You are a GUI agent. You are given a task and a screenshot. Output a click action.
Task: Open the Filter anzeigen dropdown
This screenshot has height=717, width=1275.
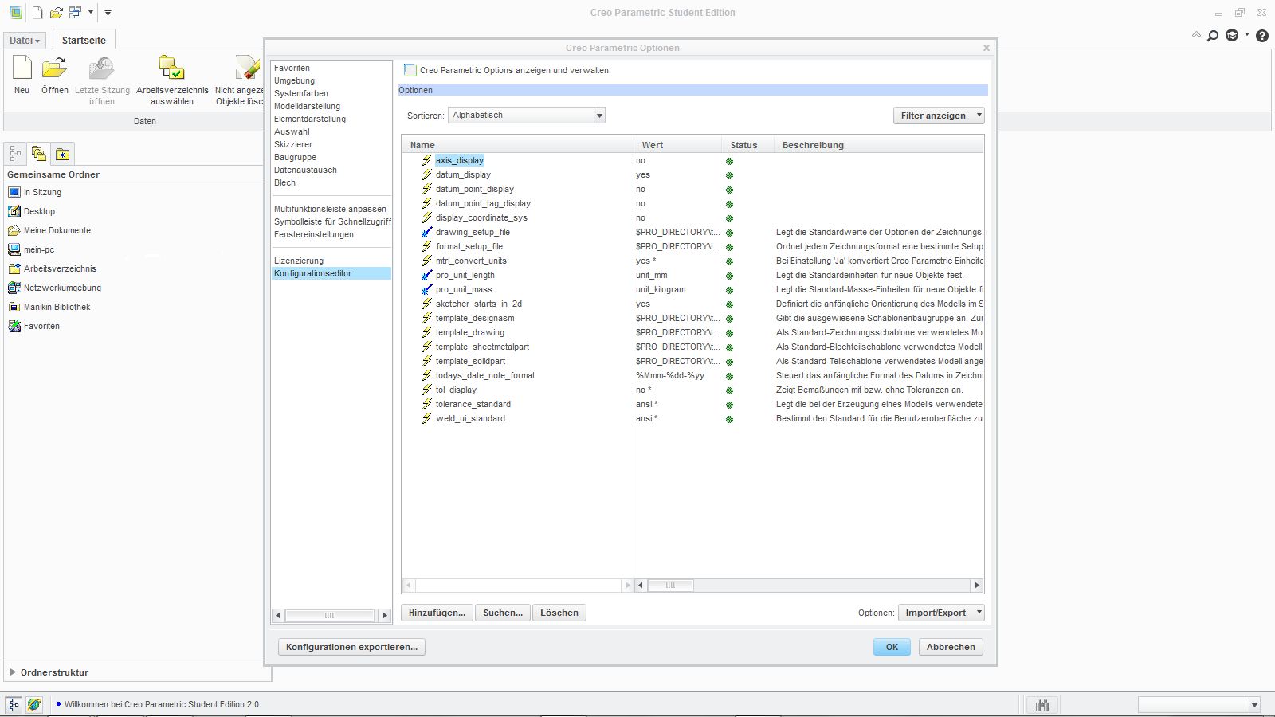click(x=939, y=116)
